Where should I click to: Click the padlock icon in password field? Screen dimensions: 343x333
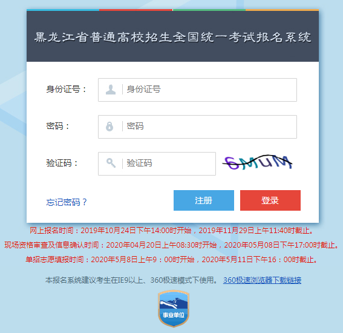(x=109, y=127)
